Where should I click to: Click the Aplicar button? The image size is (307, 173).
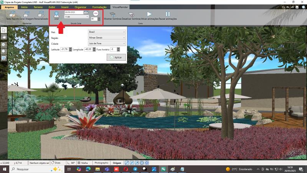pos(116,57)
